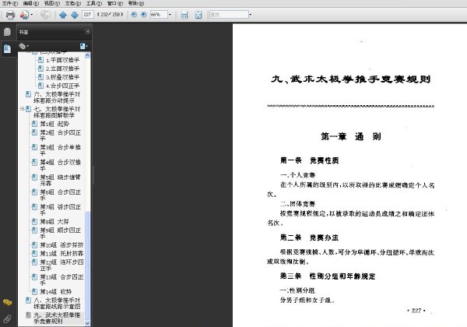Open the 文件 (File) menu

click(10, 3)
